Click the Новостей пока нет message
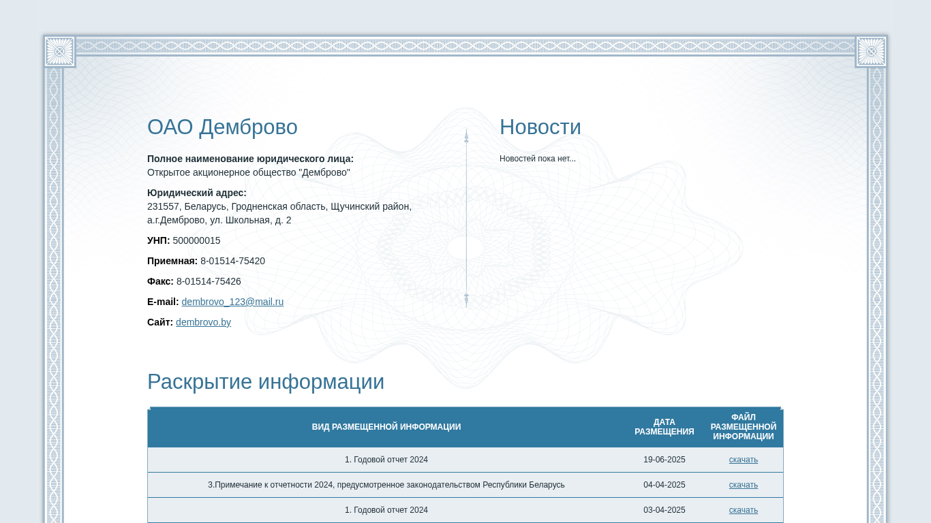Image resolution: width=931 pixels, height=523 pixels. pos(537,159)
